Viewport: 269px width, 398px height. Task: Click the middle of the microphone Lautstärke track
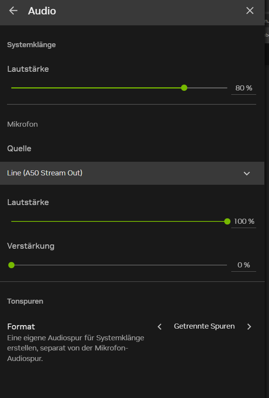pos(119,221)
